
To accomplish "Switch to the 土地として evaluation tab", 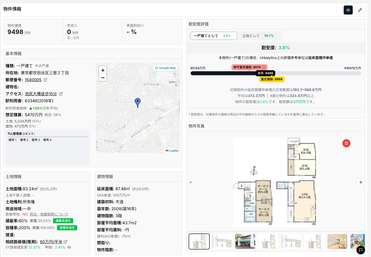I will [x=259, y=36].
